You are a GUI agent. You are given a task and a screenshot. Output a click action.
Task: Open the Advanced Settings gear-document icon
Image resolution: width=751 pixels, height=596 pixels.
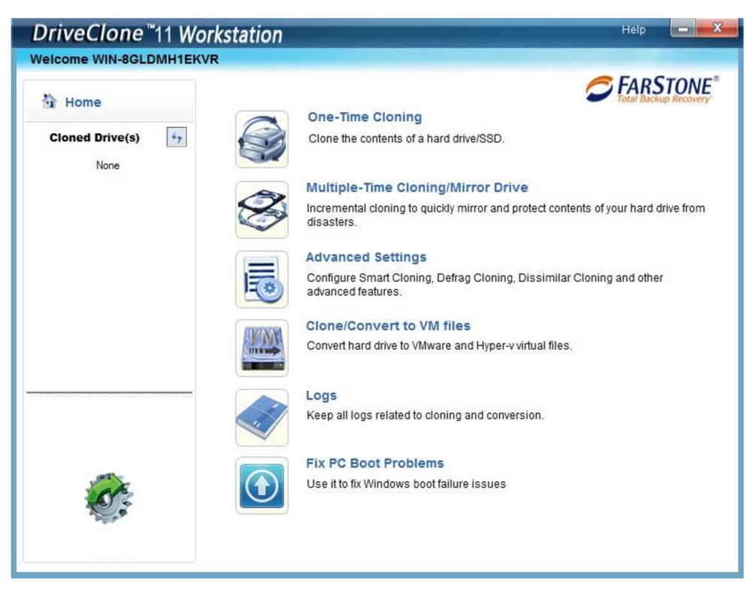262,280
